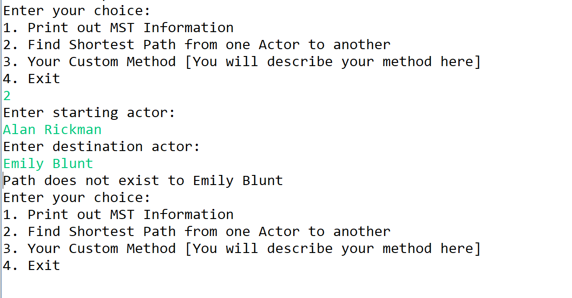Screen dimensions: 572x298
Task: Click bracketed '[You will describe...]' text in first menu
Action: click(x=333, y=62)
